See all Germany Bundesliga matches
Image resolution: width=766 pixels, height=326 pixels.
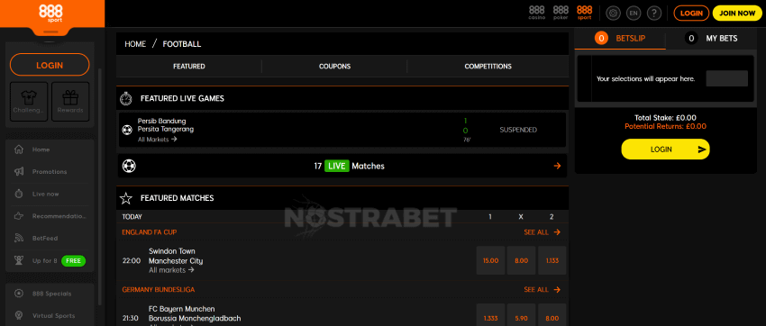click(x=543, y=289)
